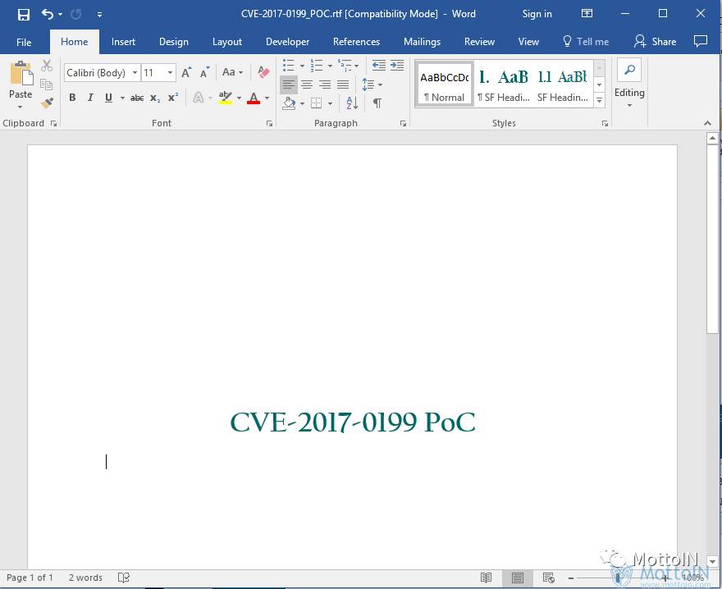
Task: Align text right
Action: coord(325,84)
